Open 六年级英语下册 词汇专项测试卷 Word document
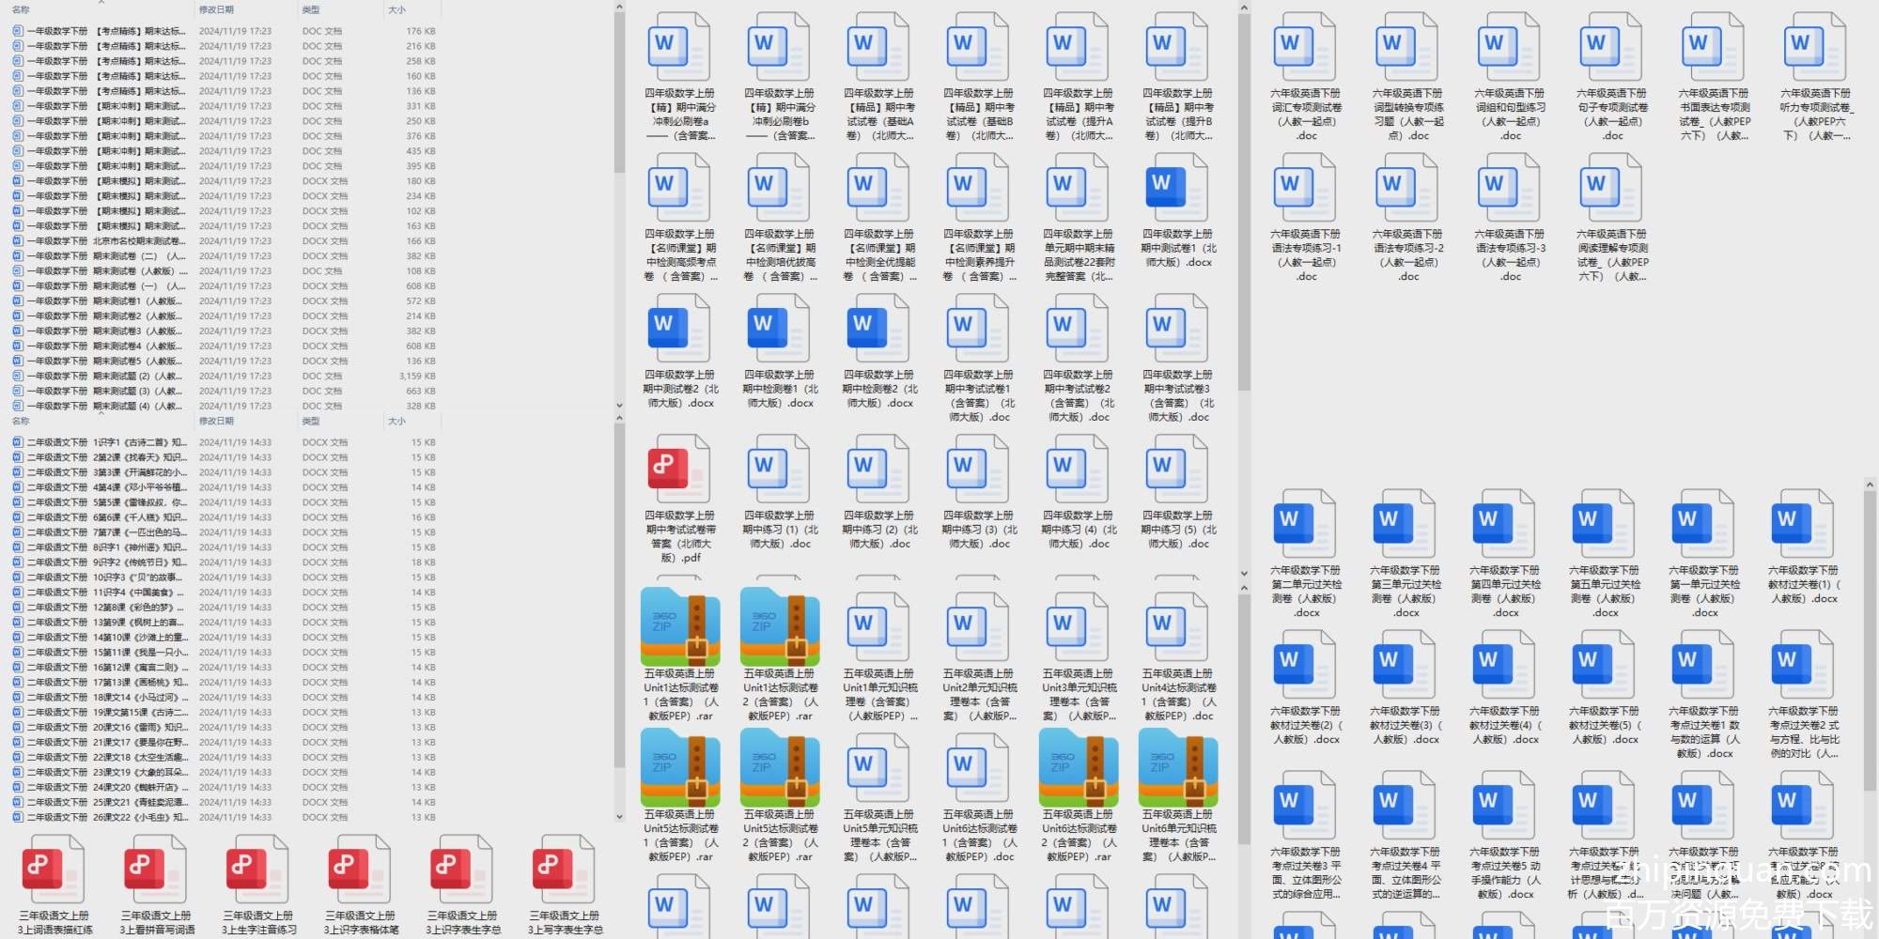1879x939 pixels. click(1305, 47)
